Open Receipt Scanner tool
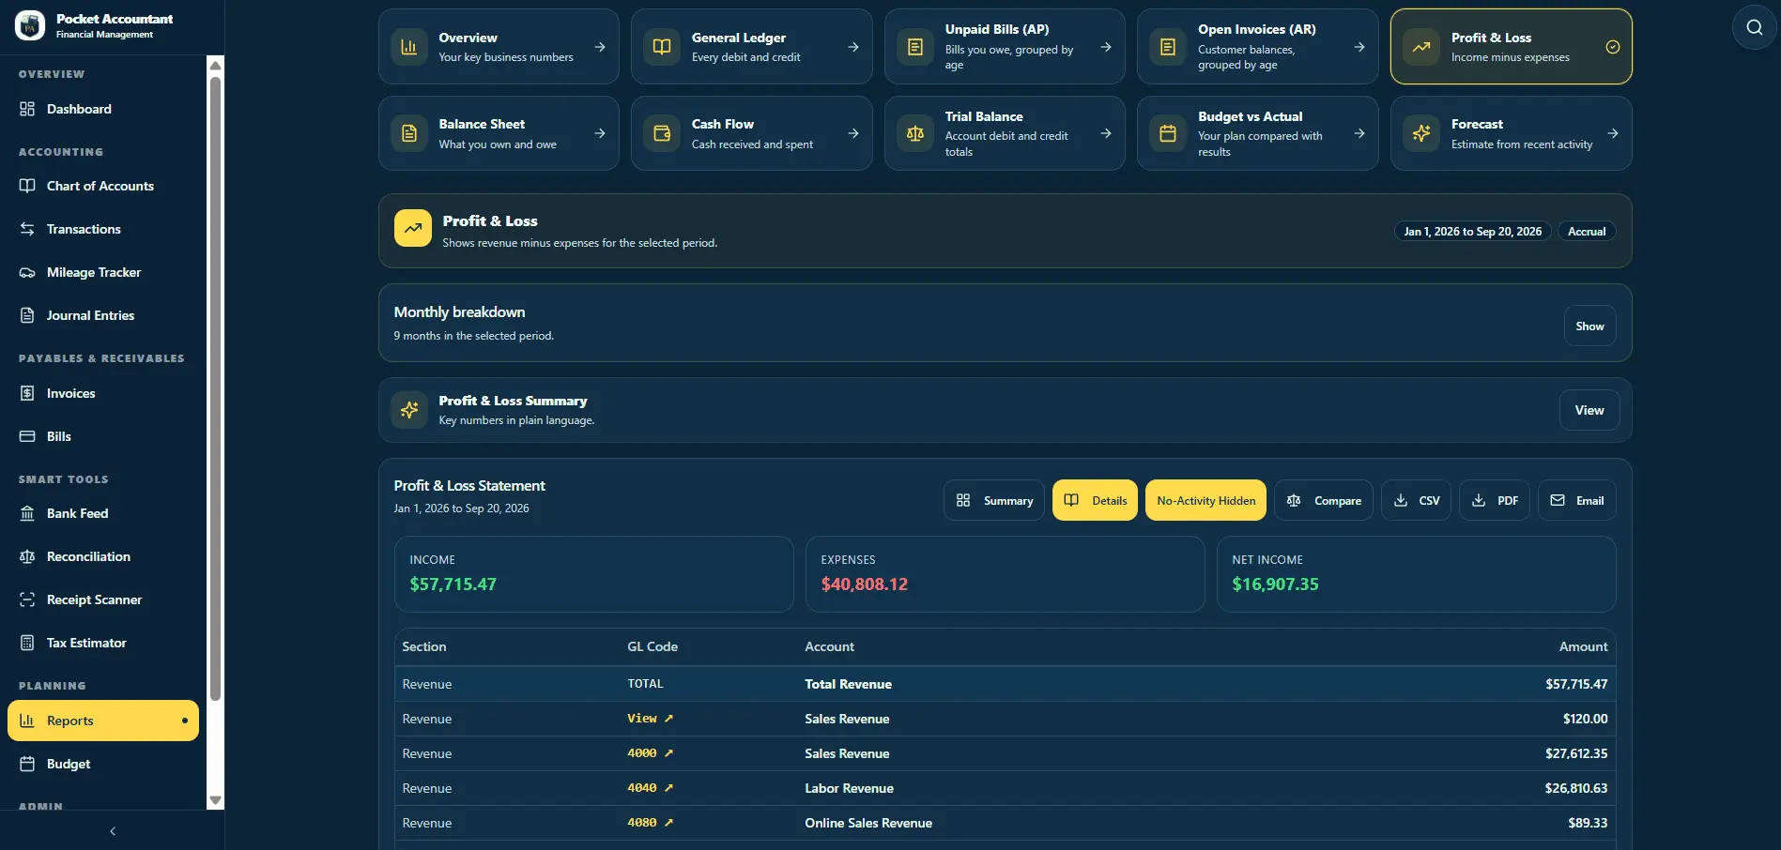Screen dimensions: 1781x850 103,600
